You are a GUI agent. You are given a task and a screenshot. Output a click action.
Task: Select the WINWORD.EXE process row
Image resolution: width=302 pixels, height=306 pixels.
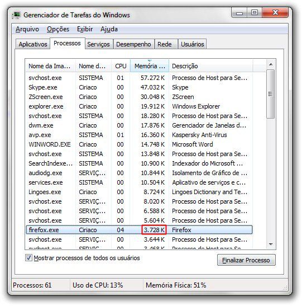click(139, 144)
